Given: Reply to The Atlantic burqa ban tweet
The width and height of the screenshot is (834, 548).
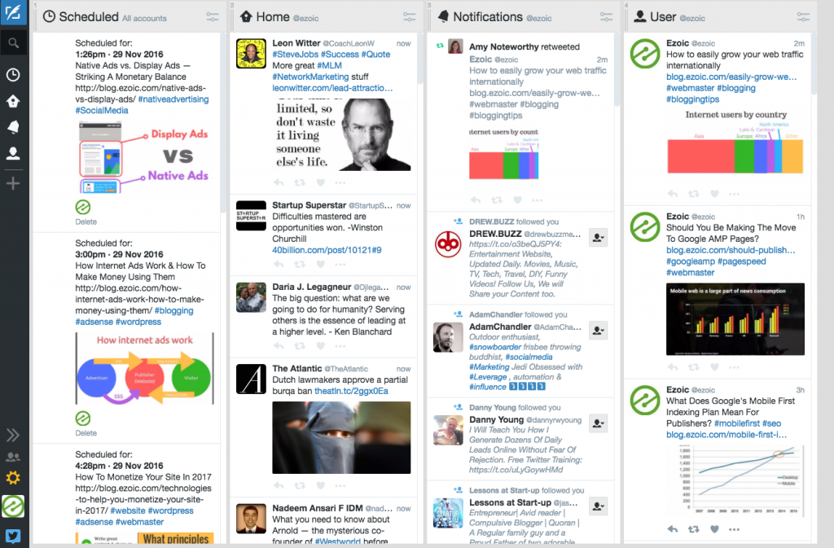Looking at the screenshot, I should [x=279, y=485].
